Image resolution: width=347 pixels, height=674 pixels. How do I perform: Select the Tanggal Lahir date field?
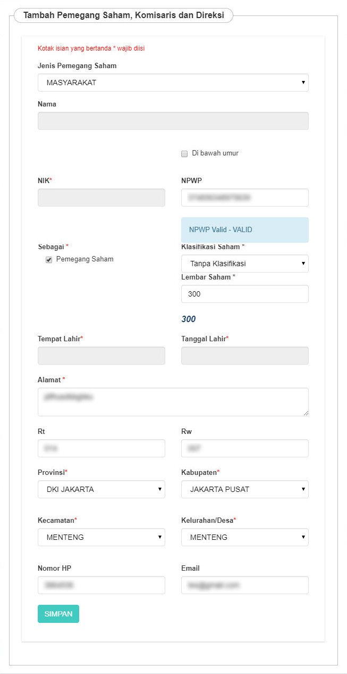(x=244, y=356)
